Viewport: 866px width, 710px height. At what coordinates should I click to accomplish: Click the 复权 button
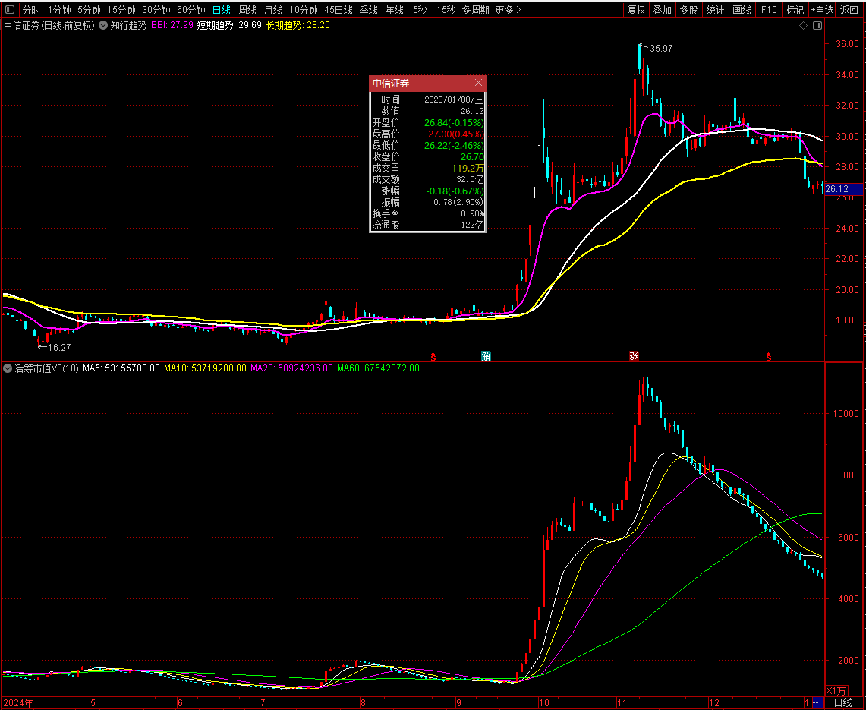pyautogui.click(x=636, y=10)
